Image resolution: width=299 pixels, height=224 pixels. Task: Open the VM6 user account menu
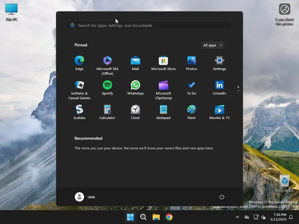click(85, 197)
